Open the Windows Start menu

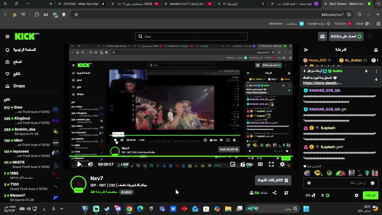point(306,209)
